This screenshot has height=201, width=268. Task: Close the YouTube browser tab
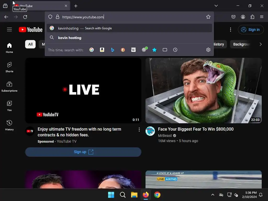click(x=66, y=6)
